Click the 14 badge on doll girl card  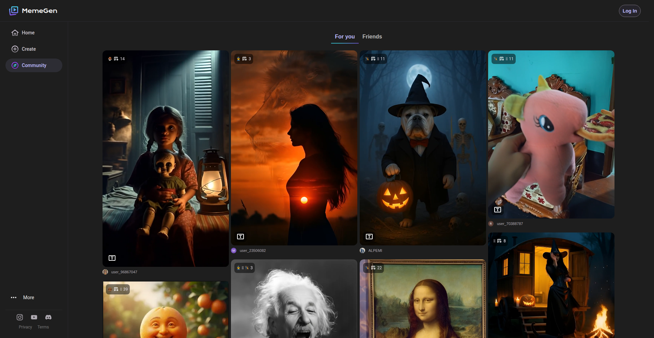(116, 59)
